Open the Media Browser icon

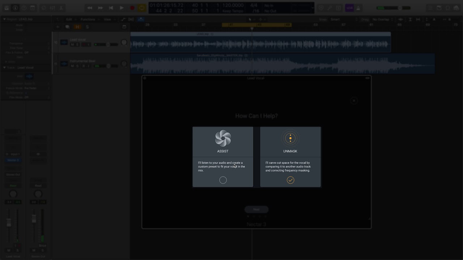coord(456,8)
